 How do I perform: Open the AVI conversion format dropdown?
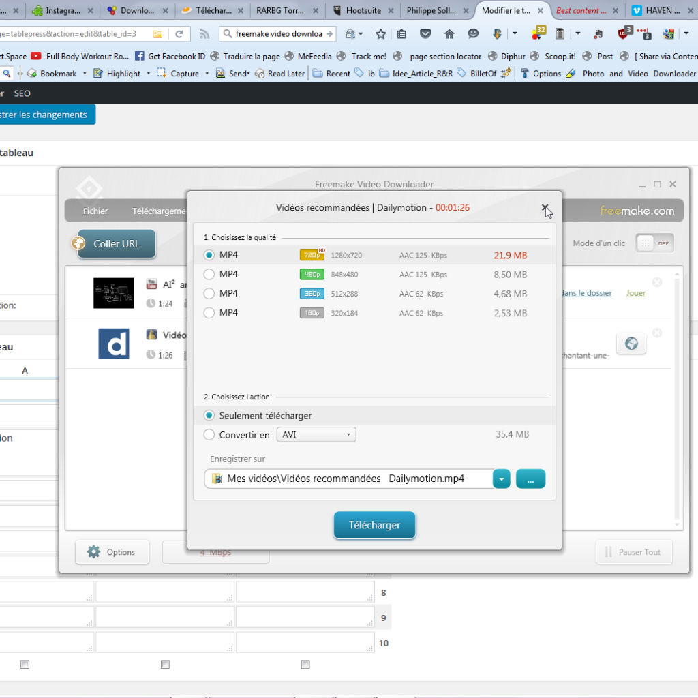click(x=316, y=434)
